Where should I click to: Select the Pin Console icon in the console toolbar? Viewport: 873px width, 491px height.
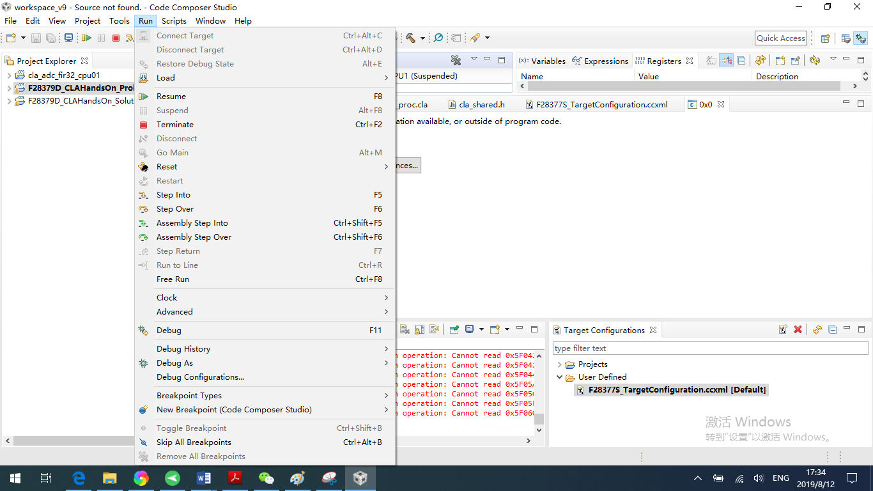coord(454,329)
